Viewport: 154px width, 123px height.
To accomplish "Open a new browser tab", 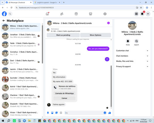I will [64, 2].
